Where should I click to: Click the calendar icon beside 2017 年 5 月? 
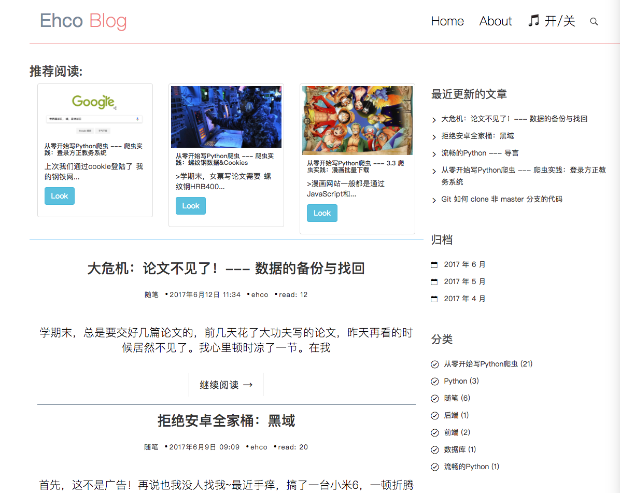[x=434, y=282]
